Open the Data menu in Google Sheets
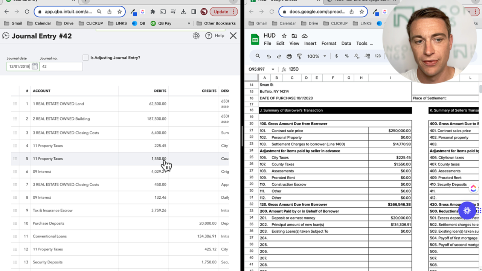Screen dimensions: 482x271 point(346,43)
